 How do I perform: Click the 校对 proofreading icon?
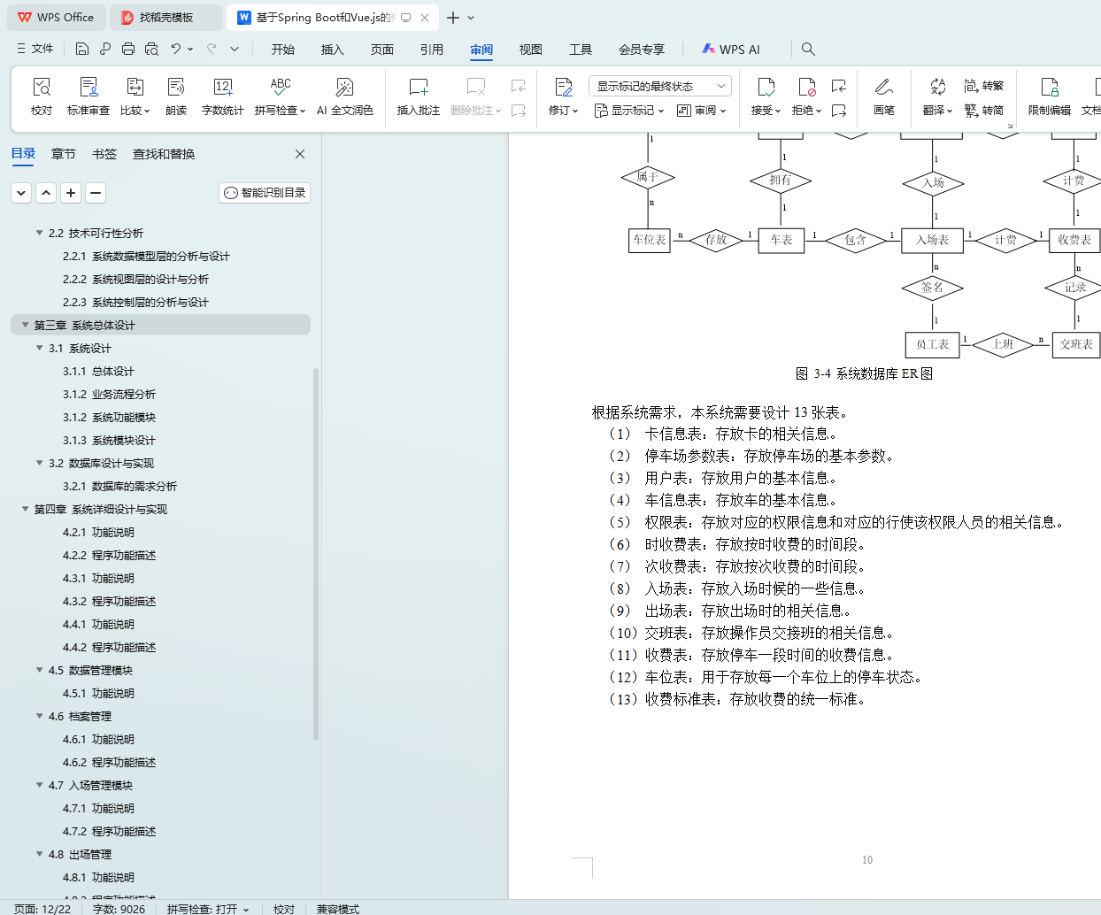42,87
